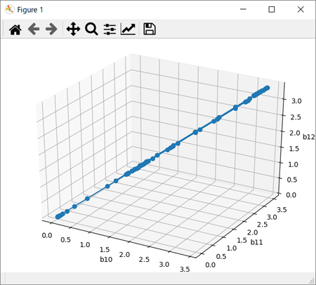Viewport: 316px width, 285px height.
Task: Activate the Zoom to rectangle tool
Action: (x=91, y=29)
